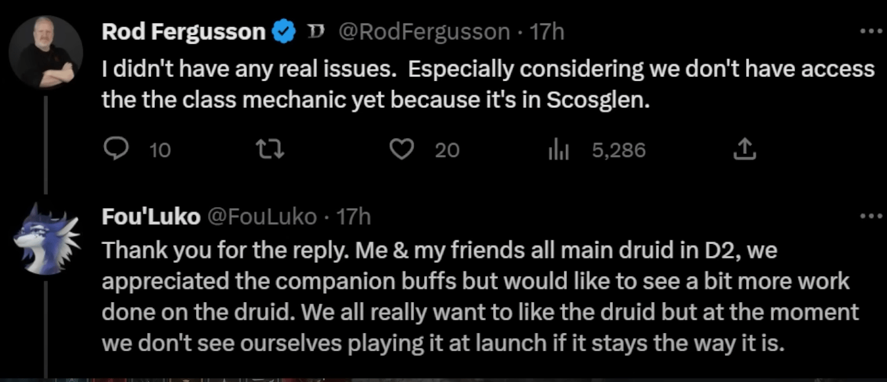The height and width of the screenshot is (382, 887).
Task: Open the 17h timestamp on Rod Fergusson's tweet
Action: point(547,31)
